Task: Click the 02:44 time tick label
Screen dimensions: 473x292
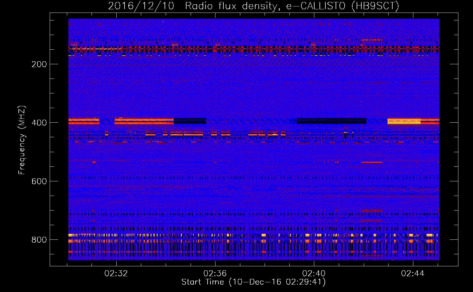Action: point(413,274)
